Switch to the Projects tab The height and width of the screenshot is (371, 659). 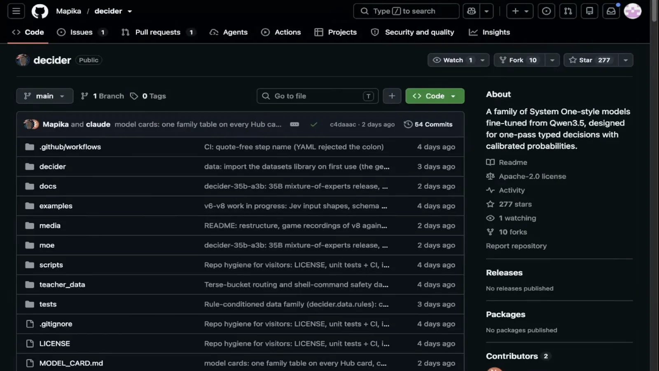(335, 32)
